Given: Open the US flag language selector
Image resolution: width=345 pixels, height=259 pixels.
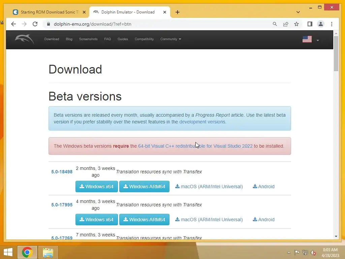Looking at the screenshot, I should point(307,39).
